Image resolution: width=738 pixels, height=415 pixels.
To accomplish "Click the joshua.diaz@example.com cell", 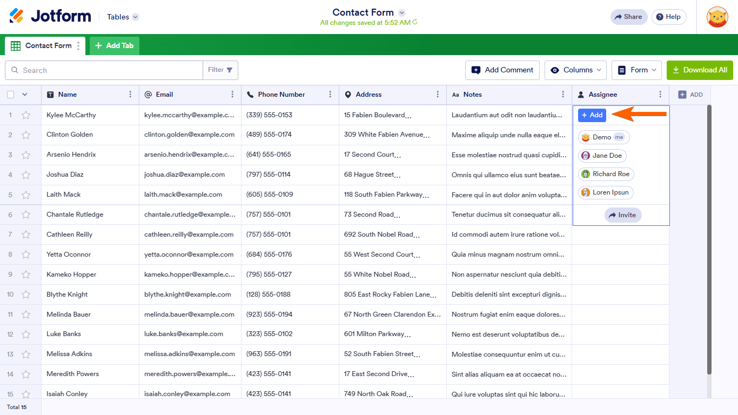I will tap(190, 175).
